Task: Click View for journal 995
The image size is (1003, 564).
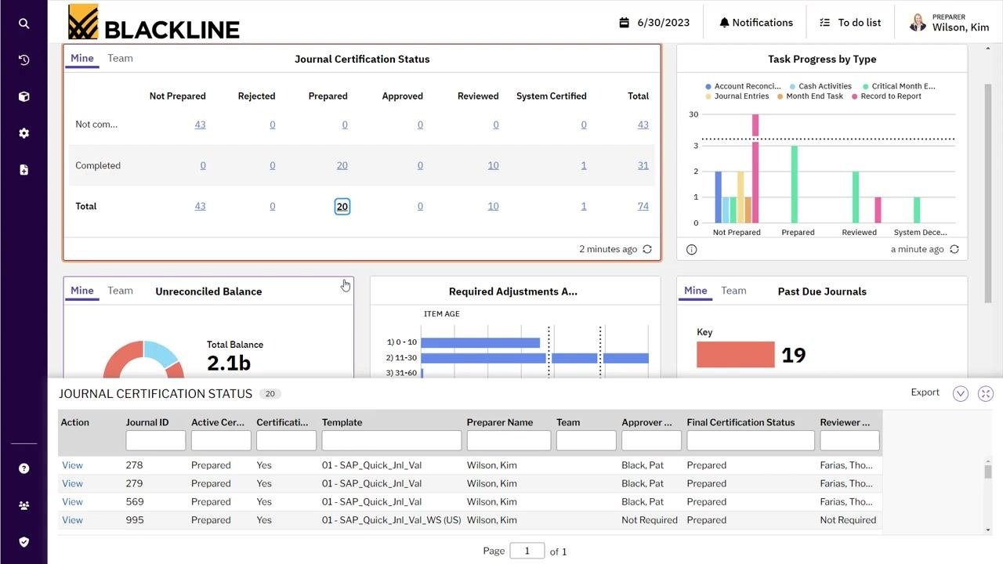Action: pyautogui.click(x=72, y=520)
